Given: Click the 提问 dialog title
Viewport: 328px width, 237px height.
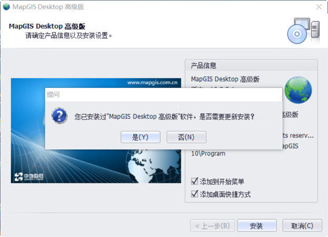Looking at the screenshot, I should click(x=53, y=94).
